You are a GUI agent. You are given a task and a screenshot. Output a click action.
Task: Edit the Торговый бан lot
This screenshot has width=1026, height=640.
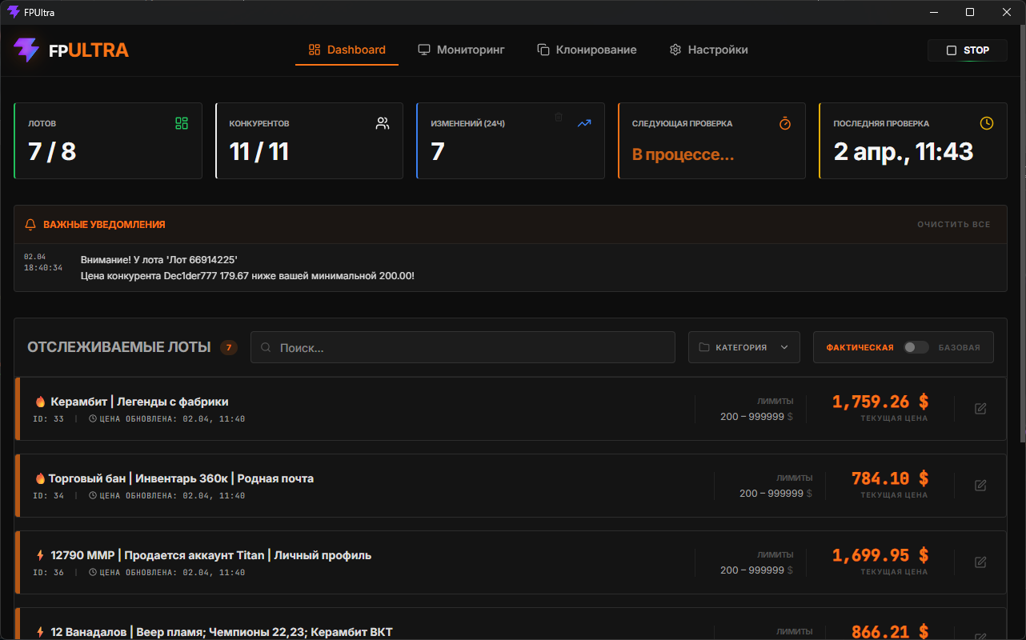[x=980, y=486]
